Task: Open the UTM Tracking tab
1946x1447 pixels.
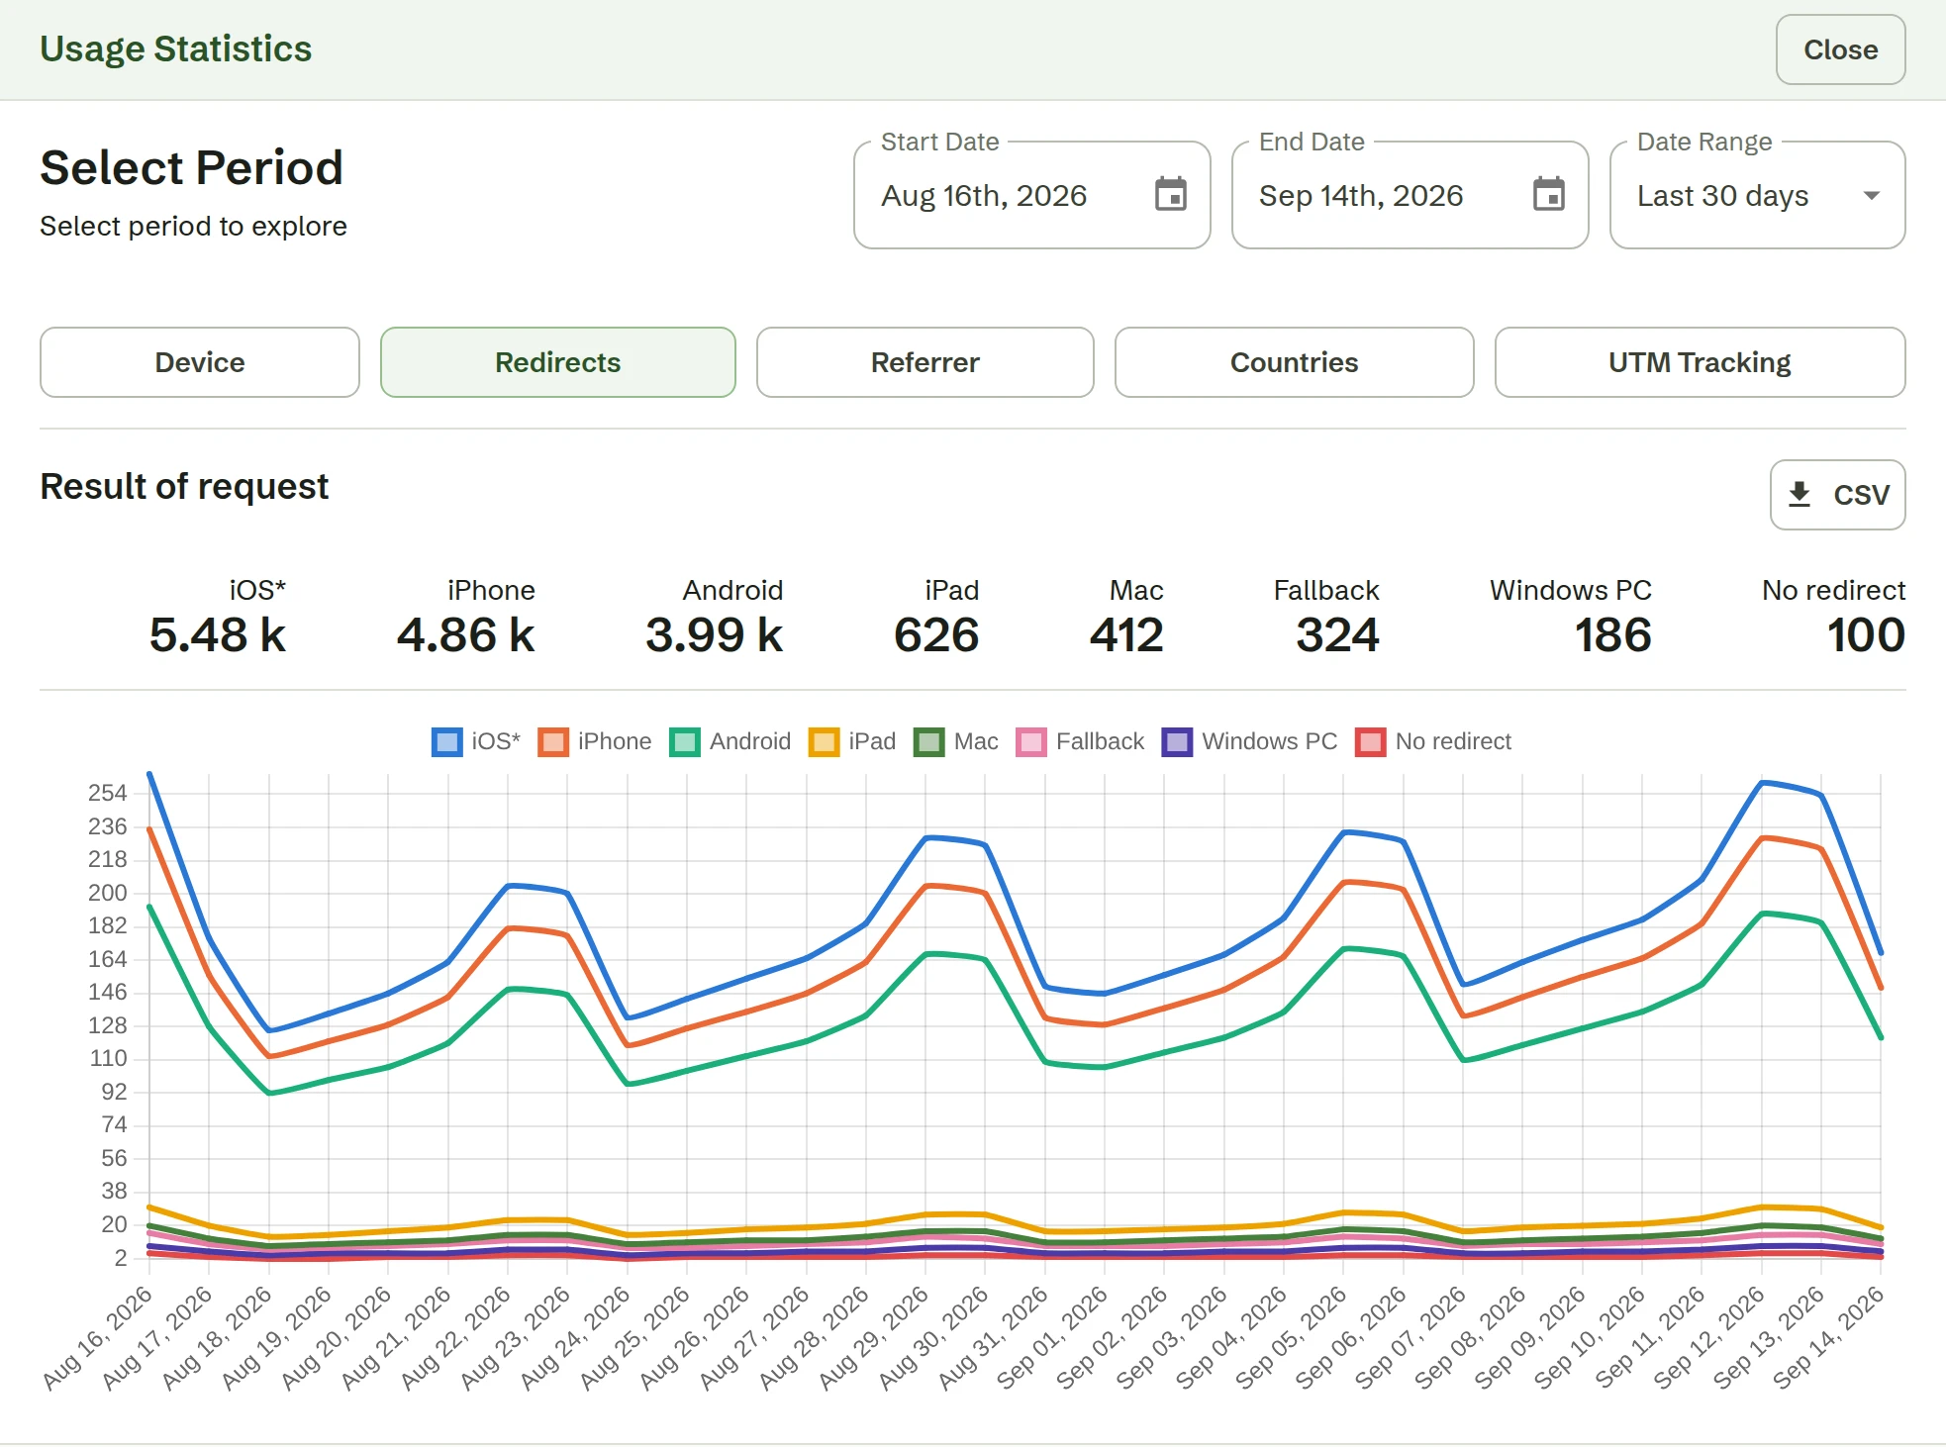Action: [x=1701, y=362]
